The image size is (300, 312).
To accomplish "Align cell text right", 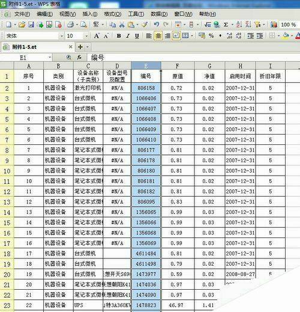I will point(167,36).
